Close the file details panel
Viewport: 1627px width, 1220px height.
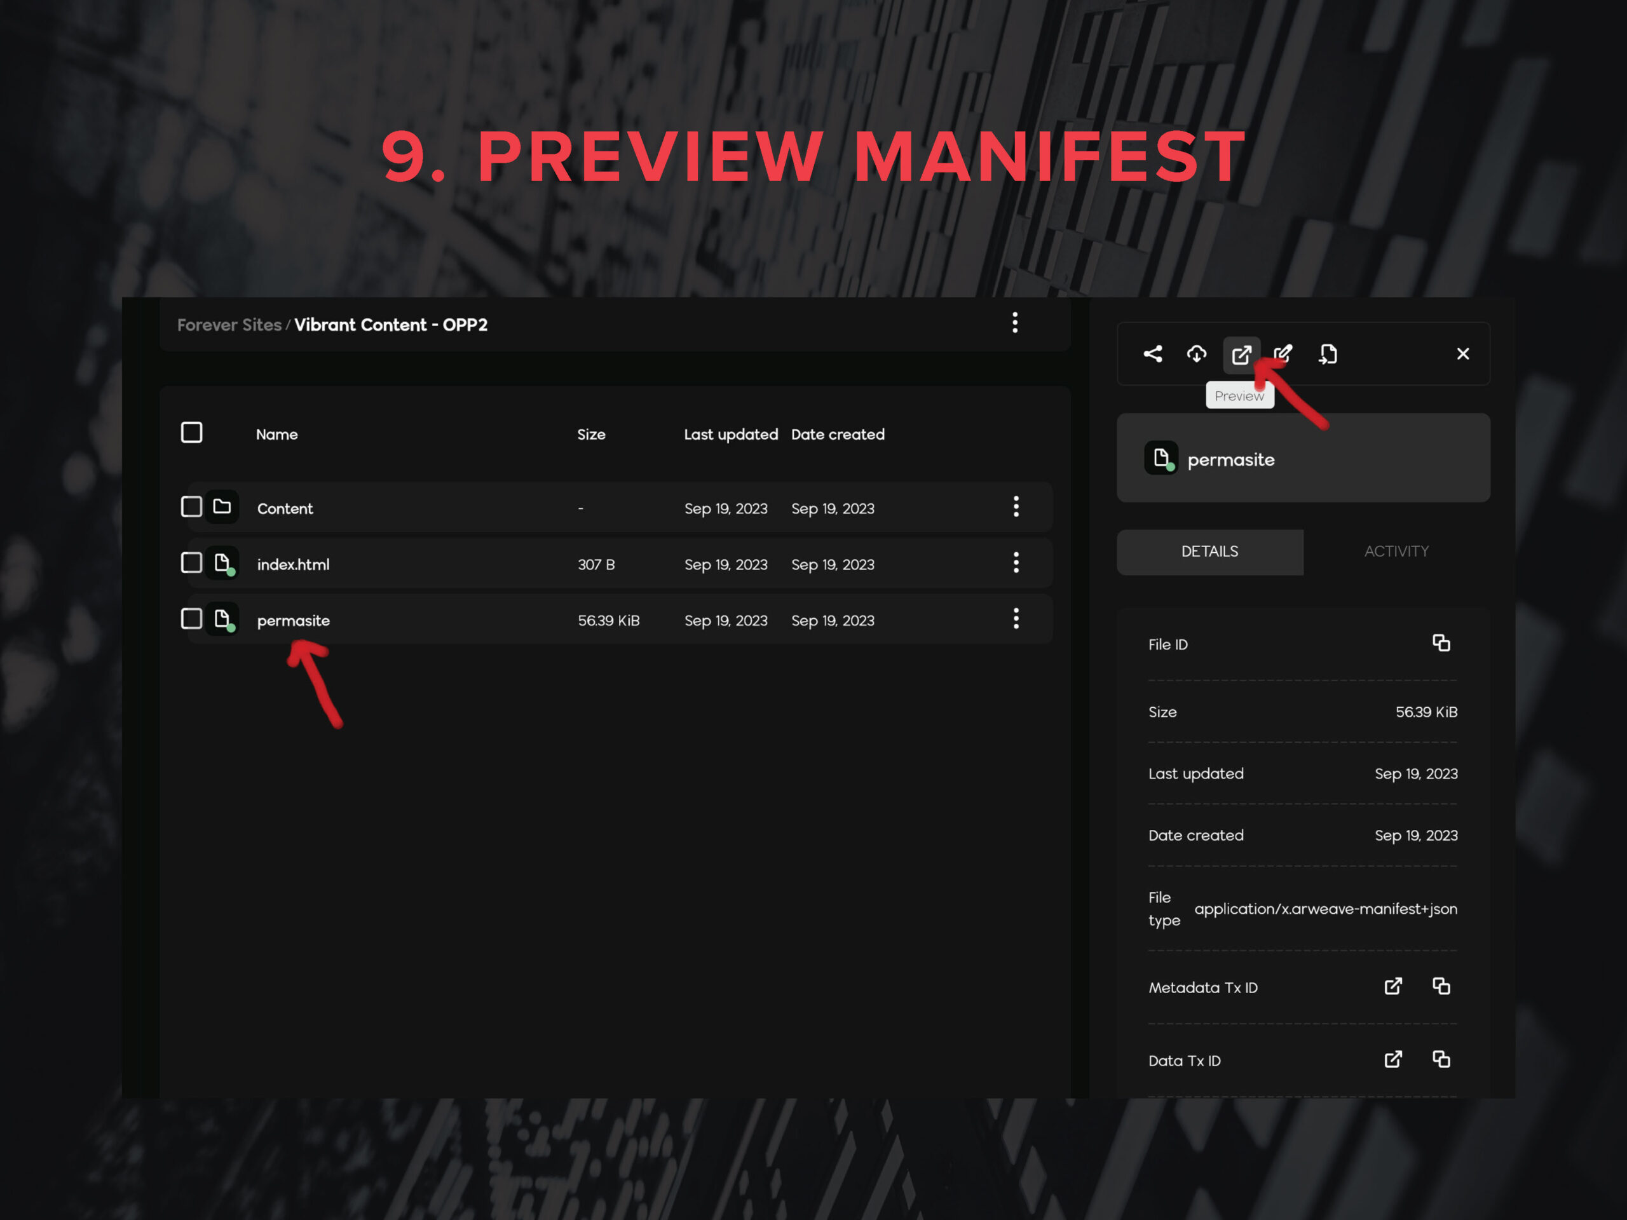tap(1462, 355)
